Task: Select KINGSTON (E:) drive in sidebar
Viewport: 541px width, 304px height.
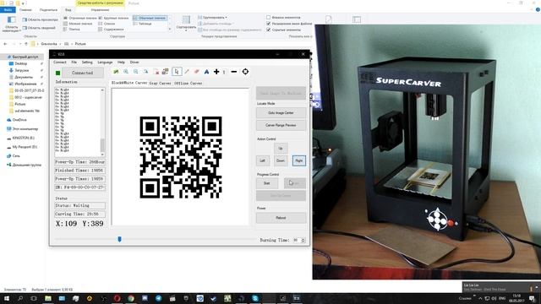Action: [x=24, y=138]
